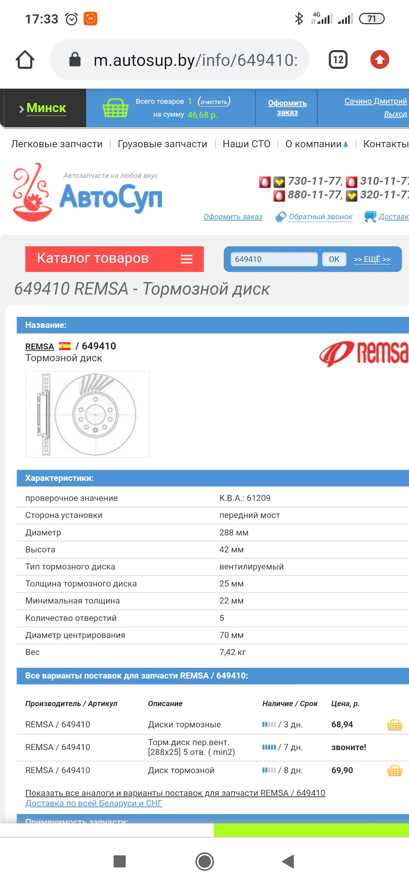Open Контакты menu item

point(386,144)
